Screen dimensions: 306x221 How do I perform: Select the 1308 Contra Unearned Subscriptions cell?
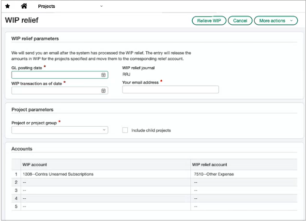click(58, 174)
